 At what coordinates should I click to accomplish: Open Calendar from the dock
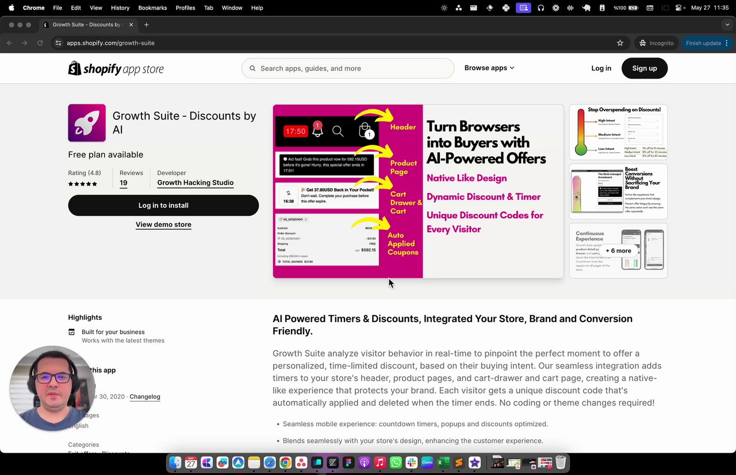click(191, 462)
